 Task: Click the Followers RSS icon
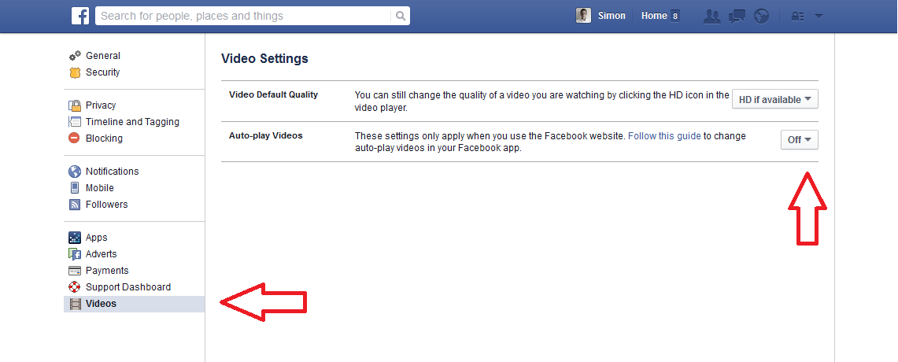[x=75, y=205]
